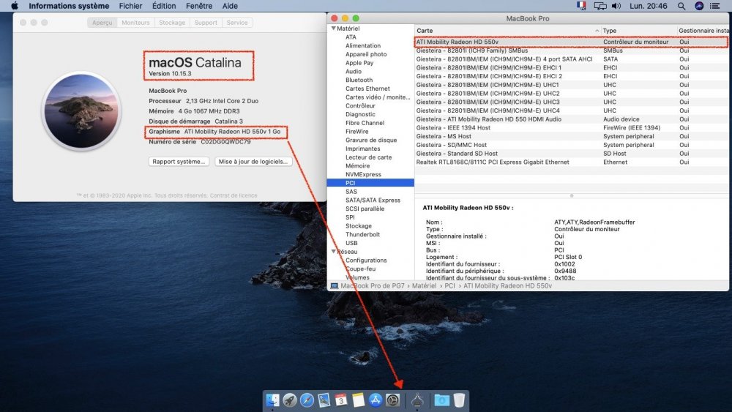Open the Trash in the Dock
The image size is (732, 412).
460,400
